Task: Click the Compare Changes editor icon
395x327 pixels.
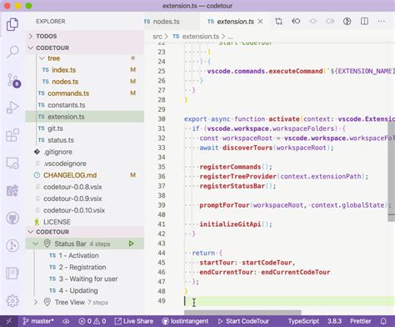Action: pos(278,22)
